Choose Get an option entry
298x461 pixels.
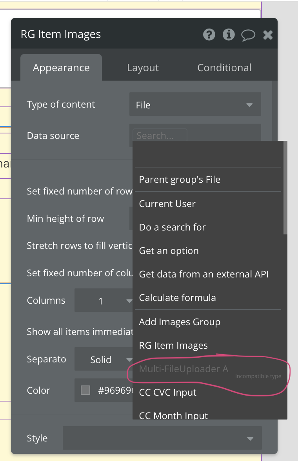click(x=169, y=251)
